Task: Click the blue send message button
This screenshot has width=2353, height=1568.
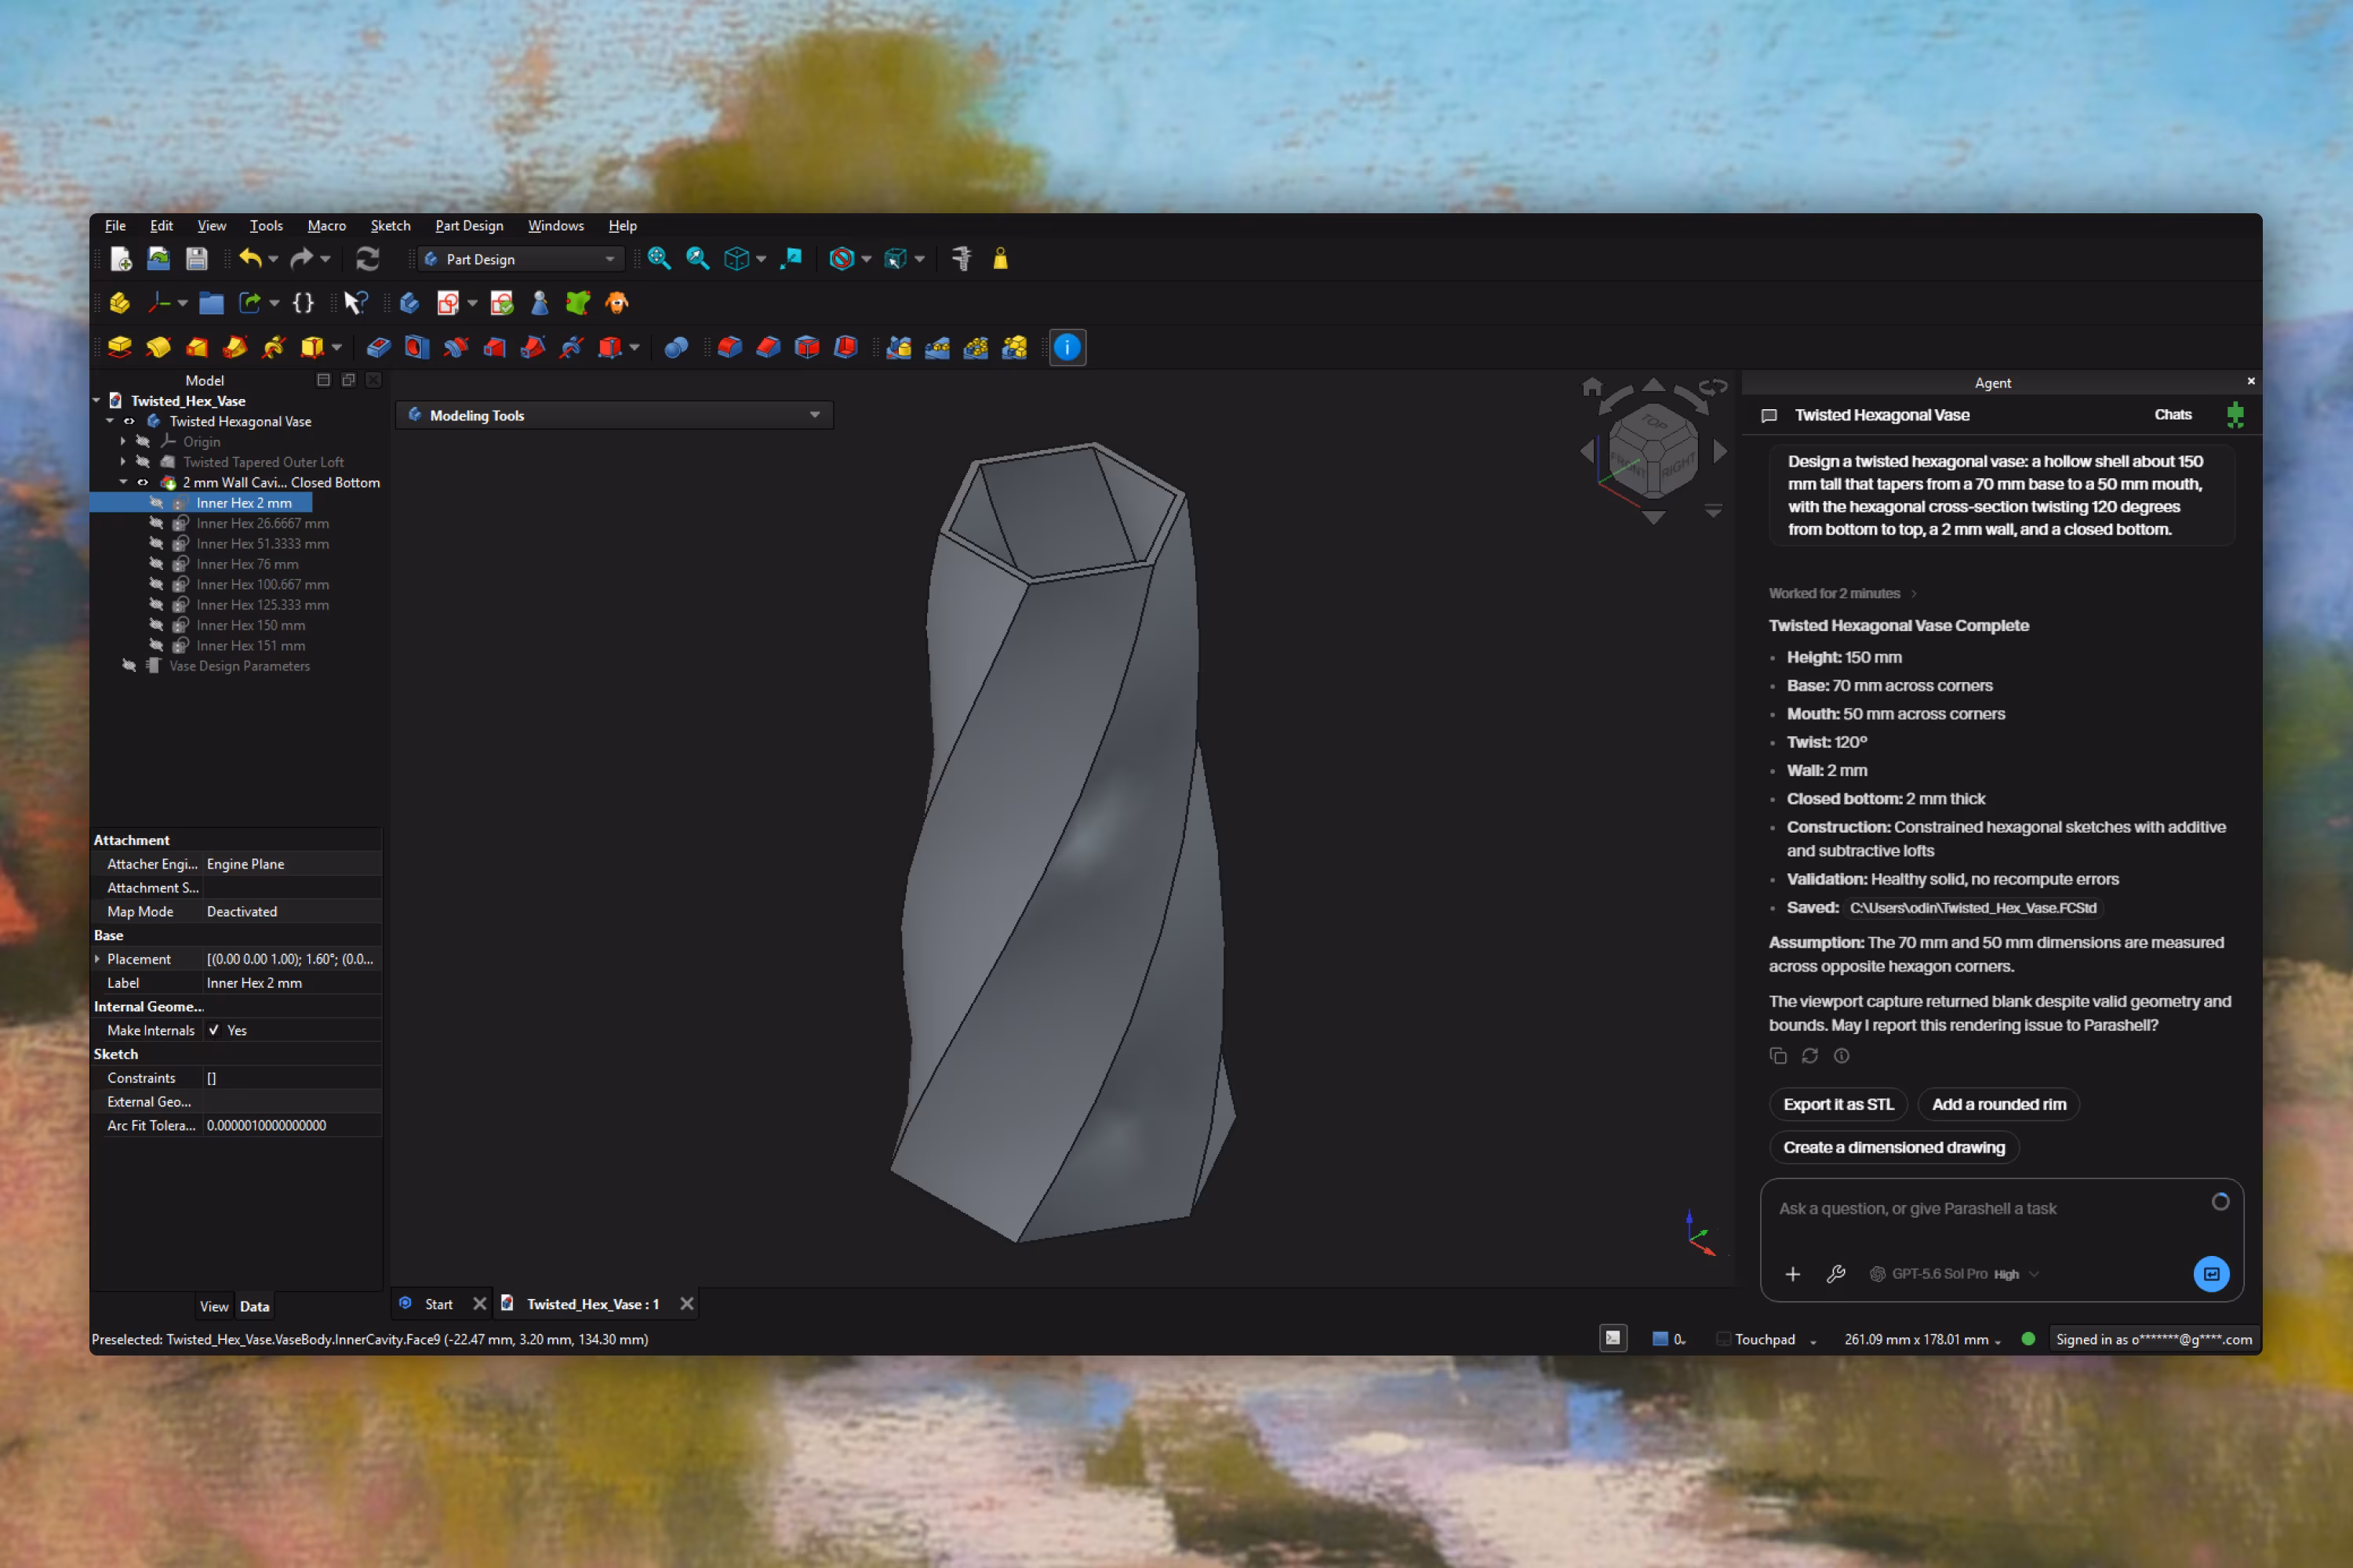Action: coord(2211,1274)
